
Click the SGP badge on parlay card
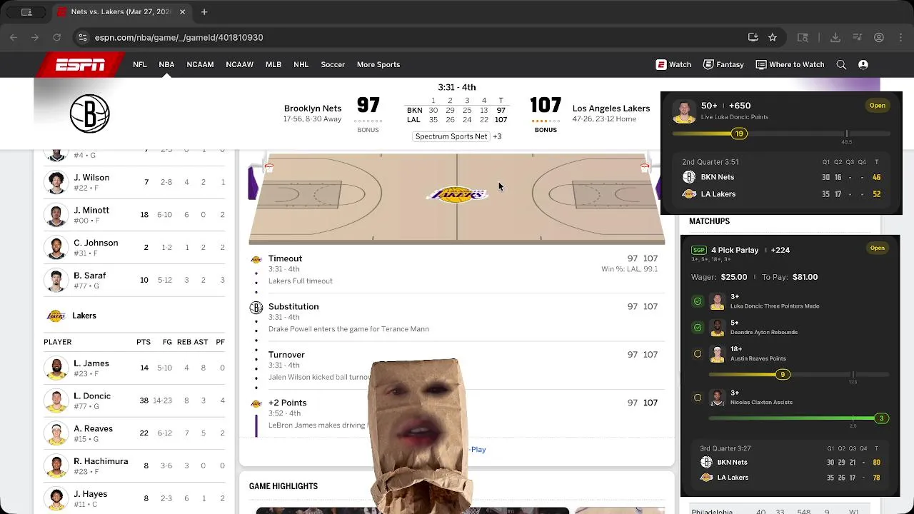[698, 250]
